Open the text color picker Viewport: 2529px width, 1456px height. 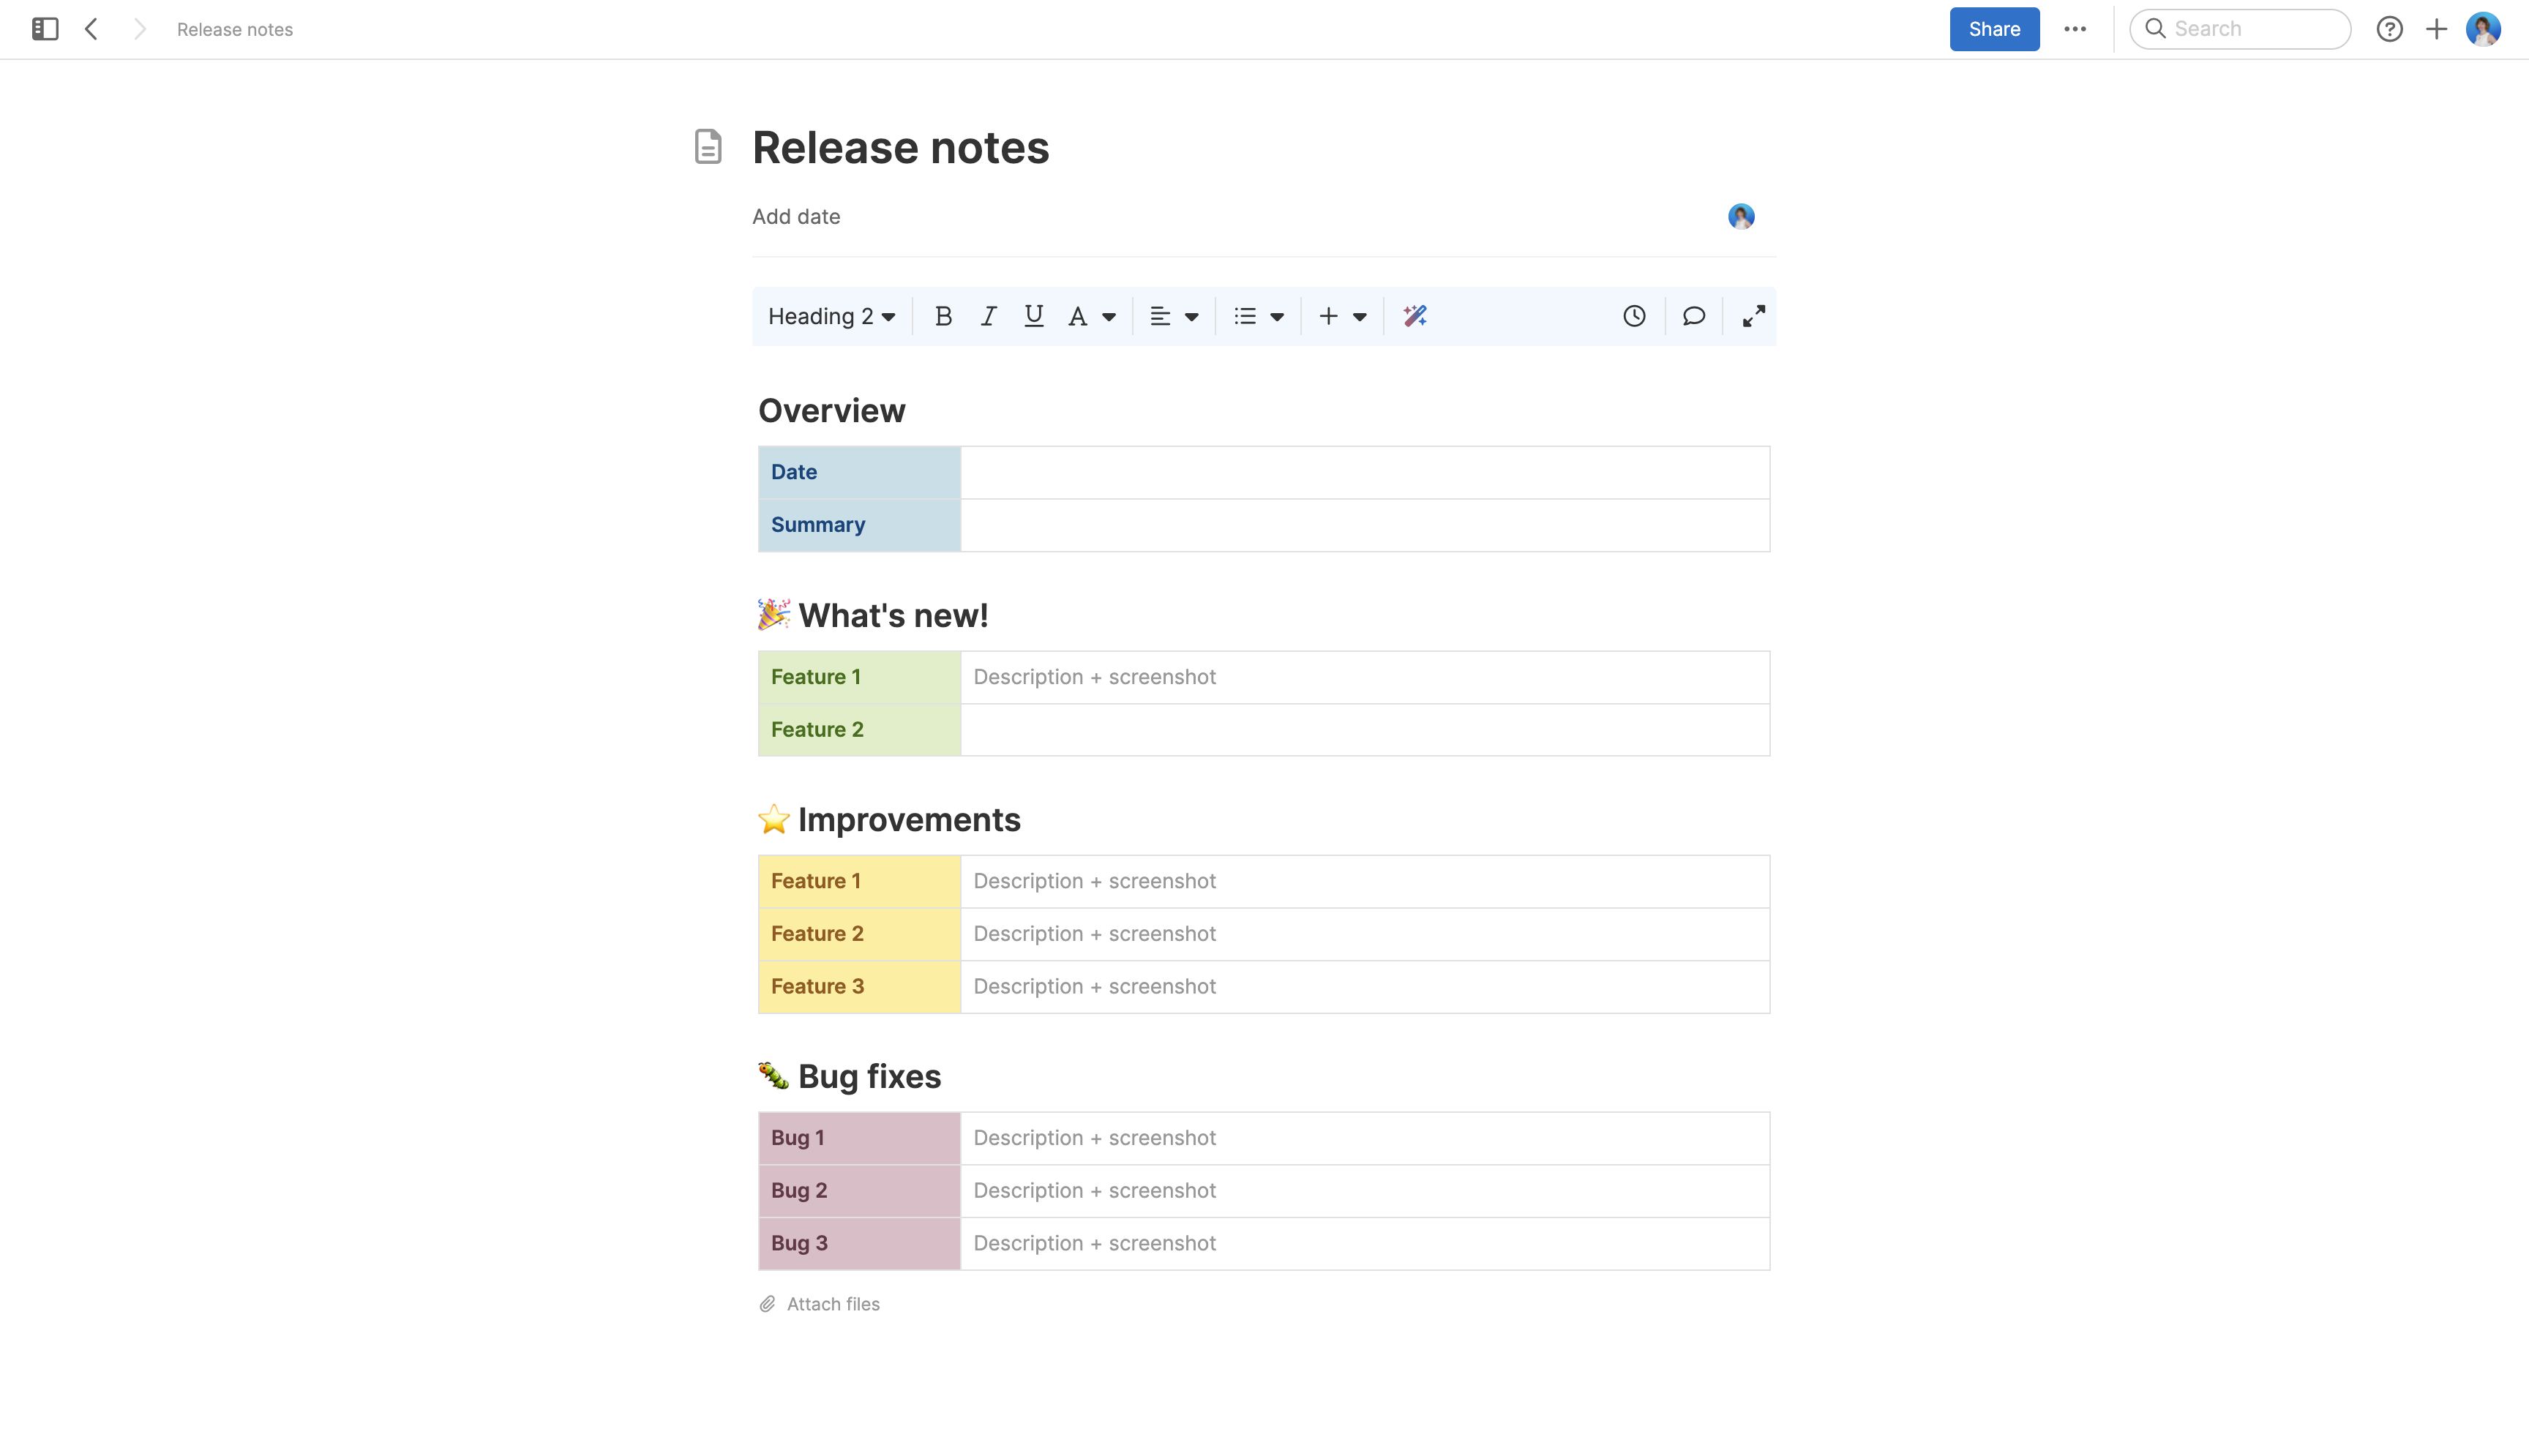(x=1091, y=316)
